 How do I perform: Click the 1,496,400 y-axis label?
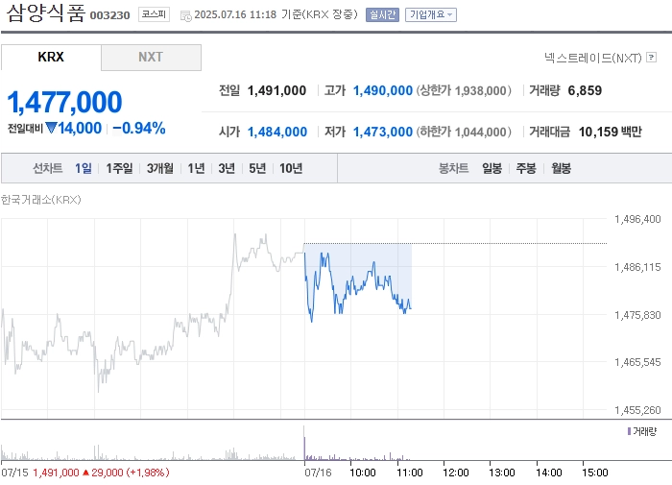(x=637, y=219)
